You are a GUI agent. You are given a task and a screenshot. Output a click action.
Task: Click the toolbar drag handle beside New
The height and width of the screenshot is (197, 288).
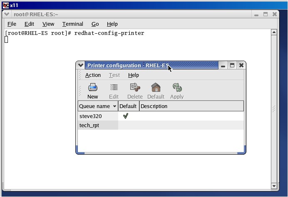[80, 91]
